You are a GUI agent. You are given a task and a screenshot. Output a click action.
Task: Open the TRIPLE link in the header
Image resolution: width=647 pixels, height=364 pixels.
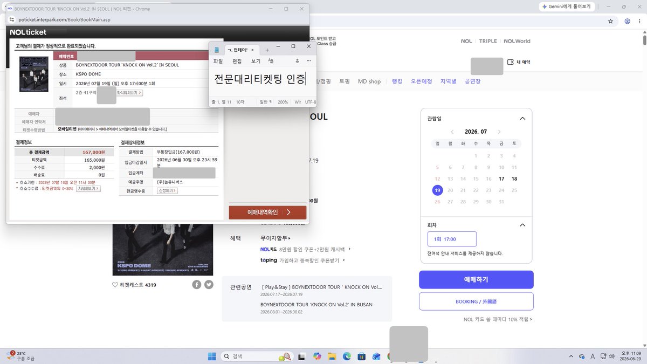click(488, 41)
